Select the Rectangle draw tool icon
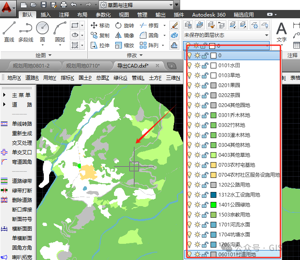The image size is (300, 260). click(75, 25)
